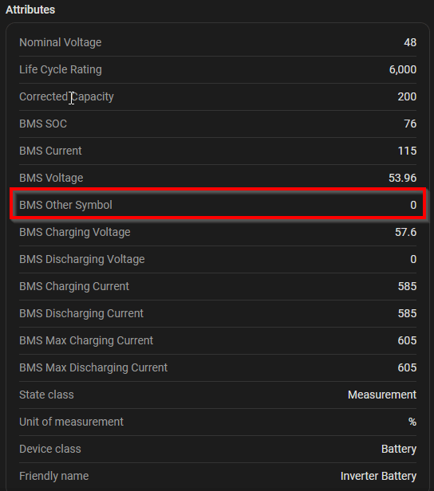
Task: Select the BMS Discharging Voltage row
Action: pyautogui.click(x=218, y=259)
